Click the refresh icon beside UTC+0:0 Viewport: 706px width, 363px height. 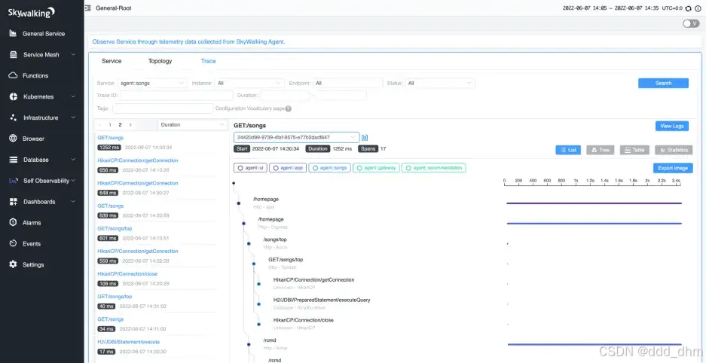click(688, 8)
